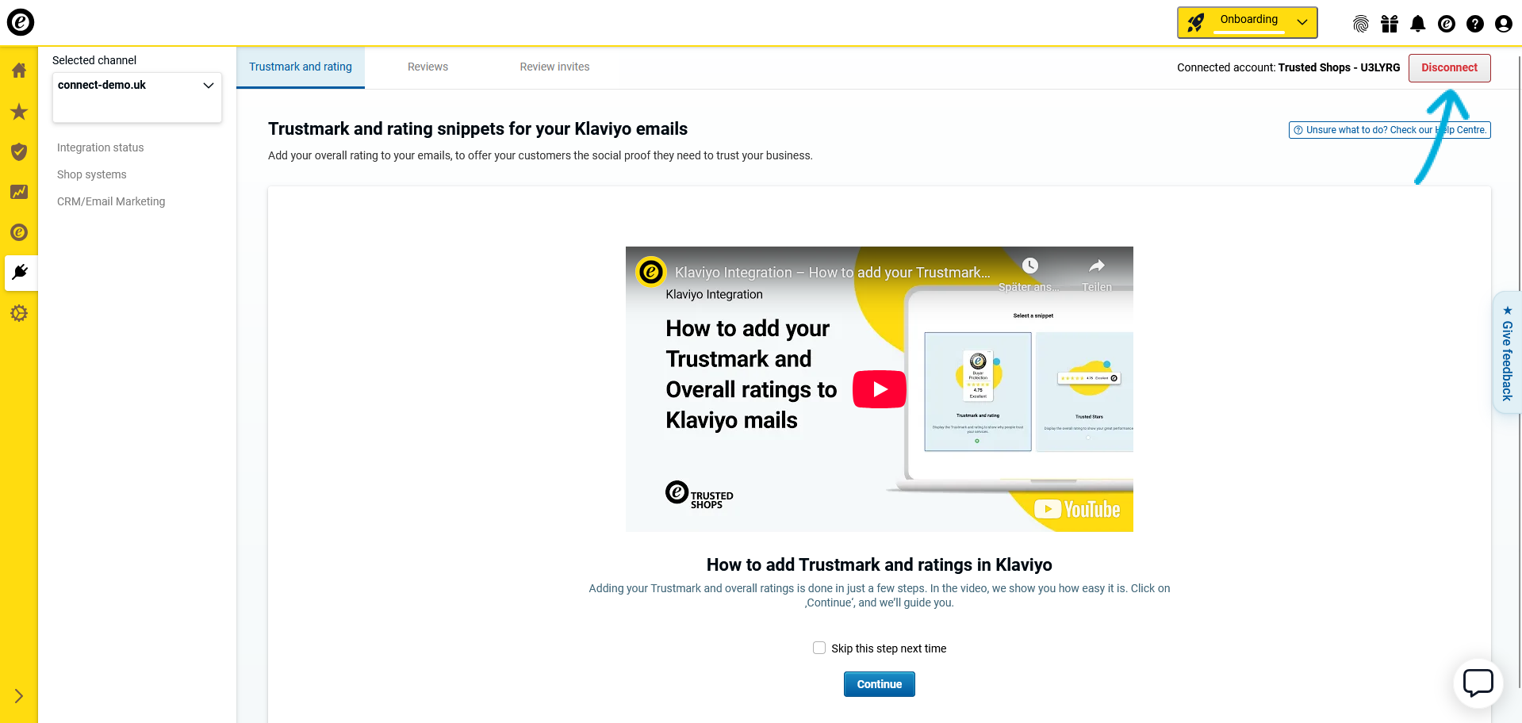Open the home icon in sidebar
This screenshot has height=723, width=1522.
pos(19,71)
